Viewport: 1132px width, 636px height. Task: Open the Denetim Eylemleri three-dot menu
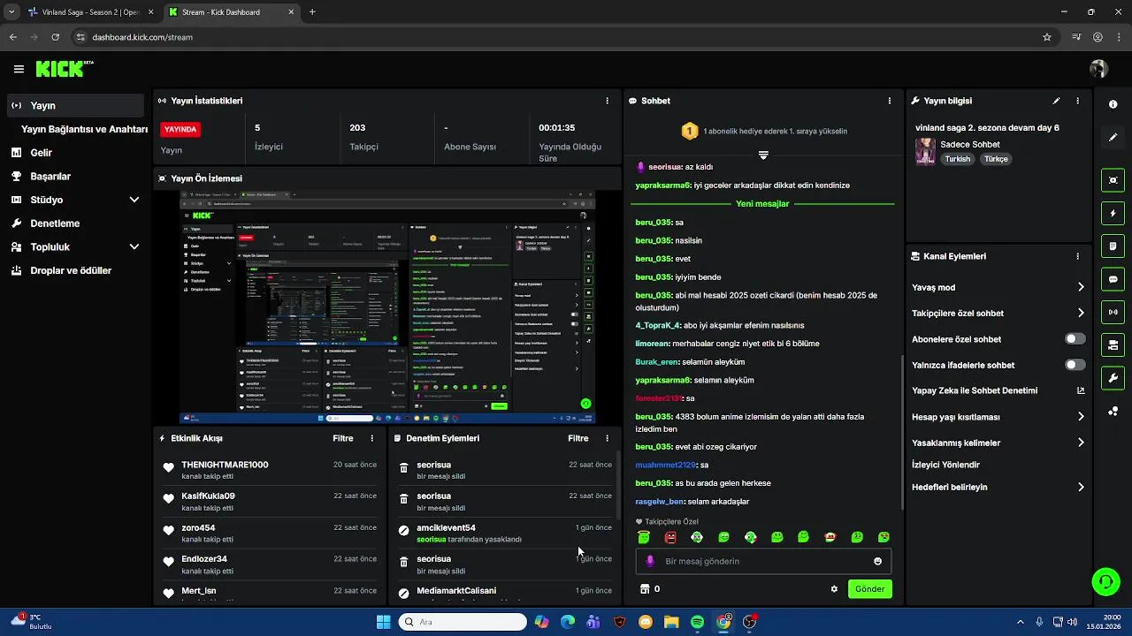click(x=607, y=438)
